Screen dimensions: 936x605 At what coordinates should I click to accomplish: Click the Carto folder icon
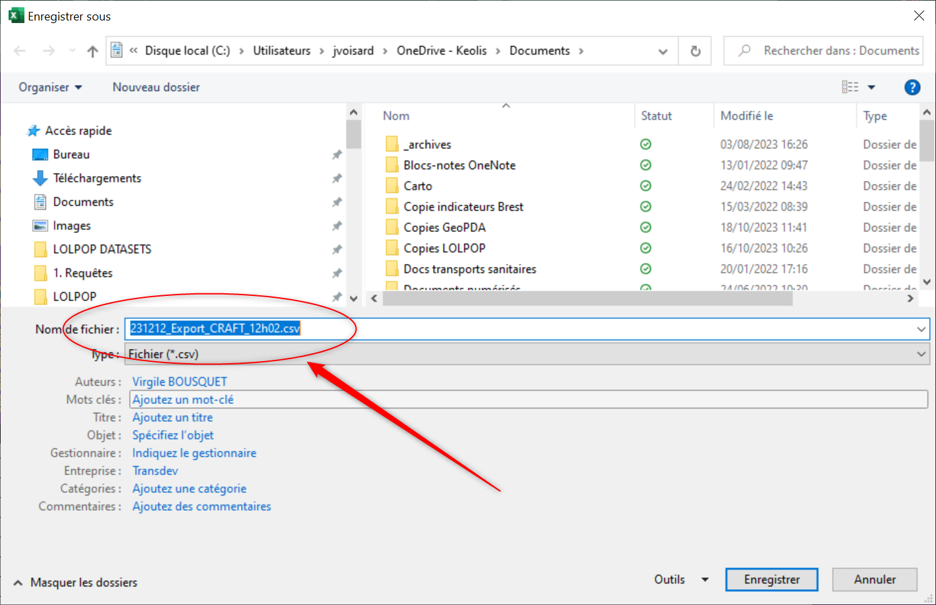click(392, 186)
